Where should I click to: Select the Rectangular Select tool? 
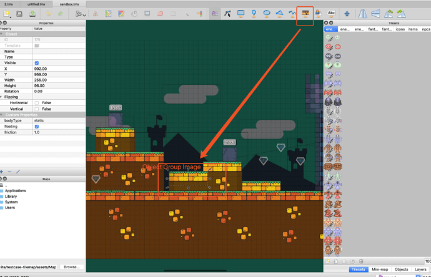click(173, 14)
